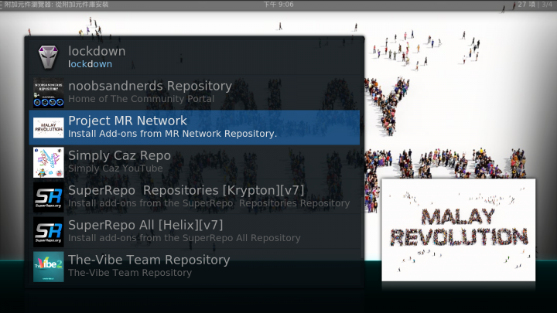The image size is (557, 313).
Task: Click 'Simply Caz YouTube' description
Action: click(115, 168)
